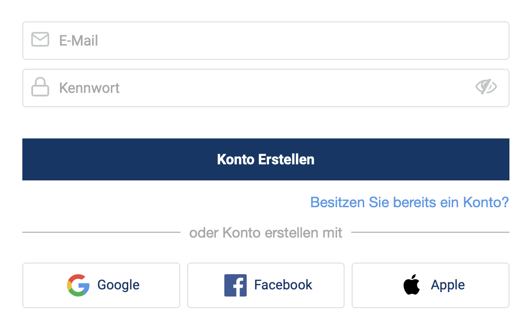Toggle password visibility with the eye icon
The height and width of the screenshot is (326, 530).
(487, 87)
